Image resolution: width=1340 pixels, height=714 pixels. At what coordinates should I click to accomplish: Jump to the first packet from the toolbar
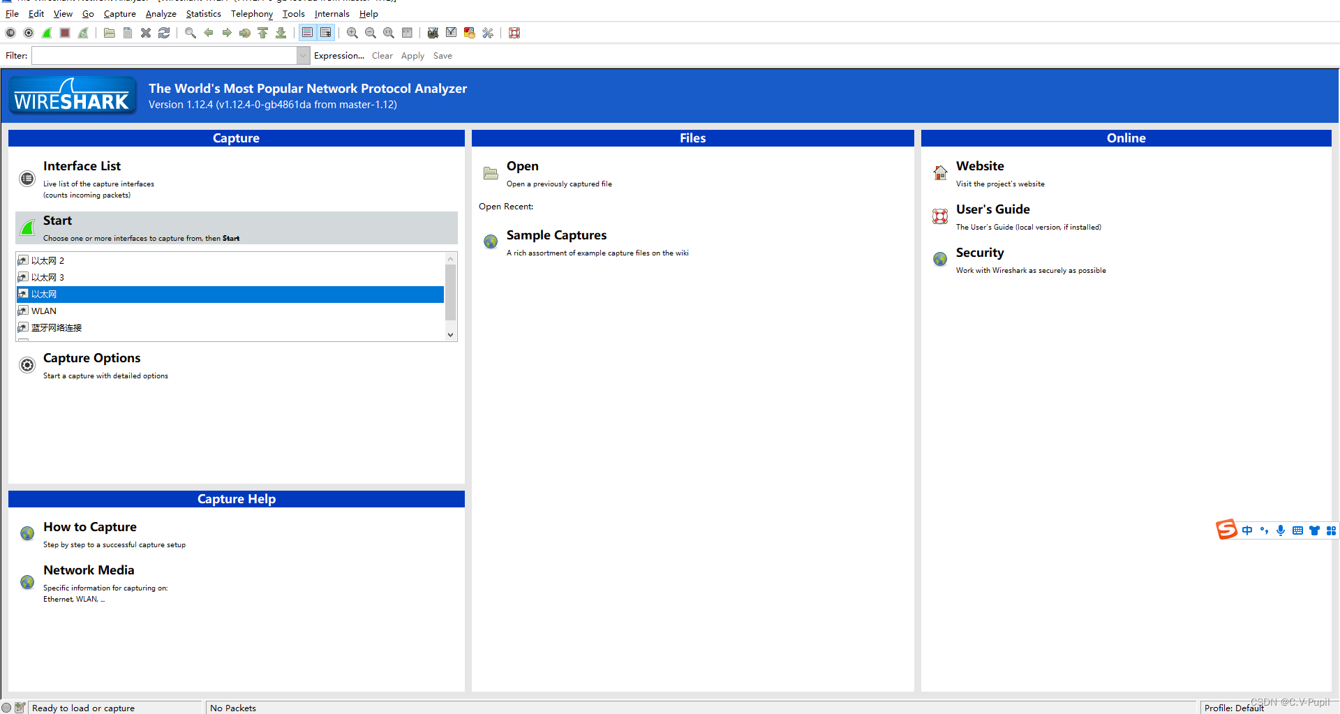tap(263, 33)
